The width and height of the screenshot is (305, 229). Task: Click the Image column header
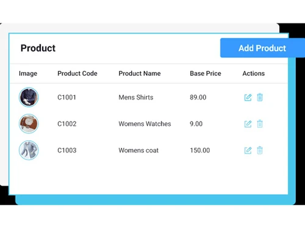[28, 73]
